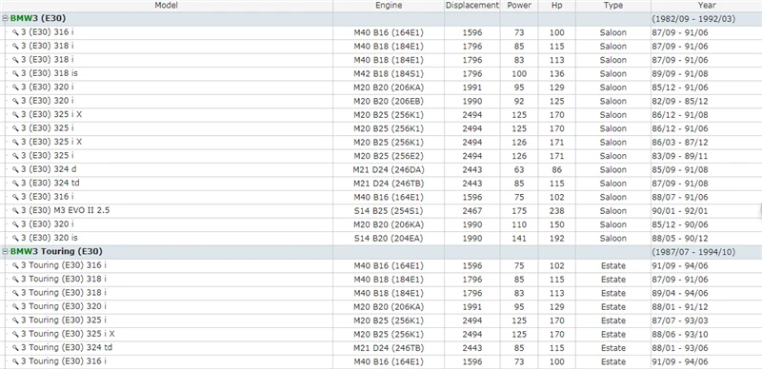Open the 3 (E30) 324 d model
Image resolution: width=762 pixels, height=369 pixels.
coord(49,169)
